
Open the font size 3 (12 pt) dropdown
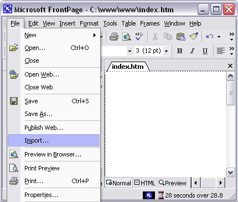pyautogui.click(x=166, y=51)
